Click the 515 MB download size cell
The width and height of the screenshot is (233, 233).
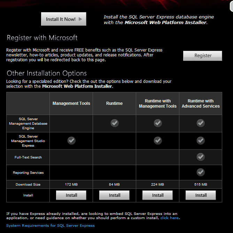201,184
